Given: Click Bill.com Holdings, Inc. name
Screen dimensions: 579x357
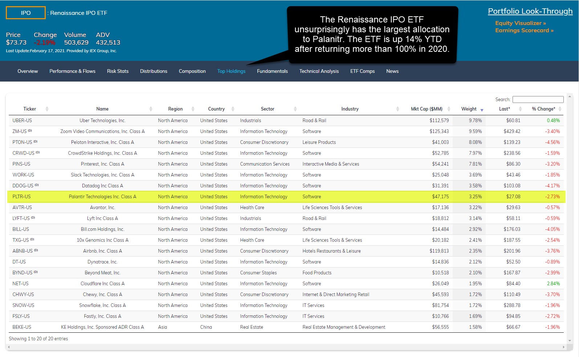Looking at the screenshot, I should point(102,229).
